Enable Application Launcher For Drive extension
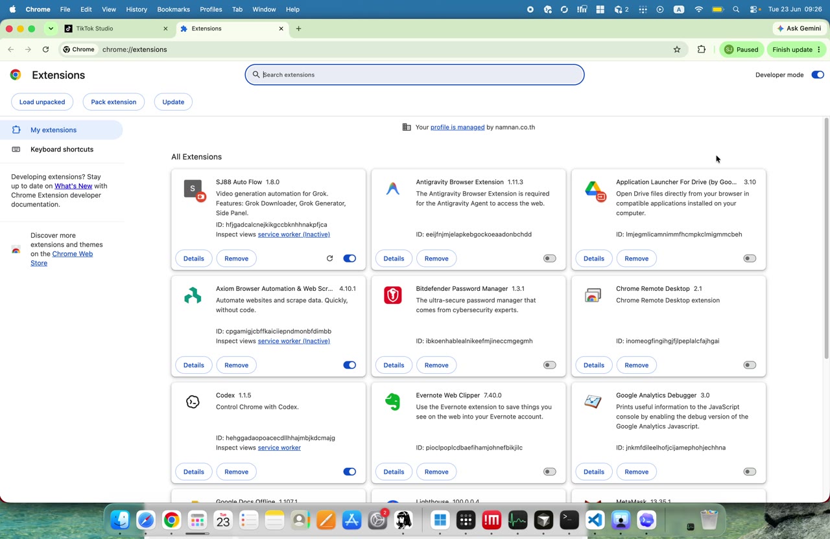Viewport: 830px width, 539px height. coord(750,258)
